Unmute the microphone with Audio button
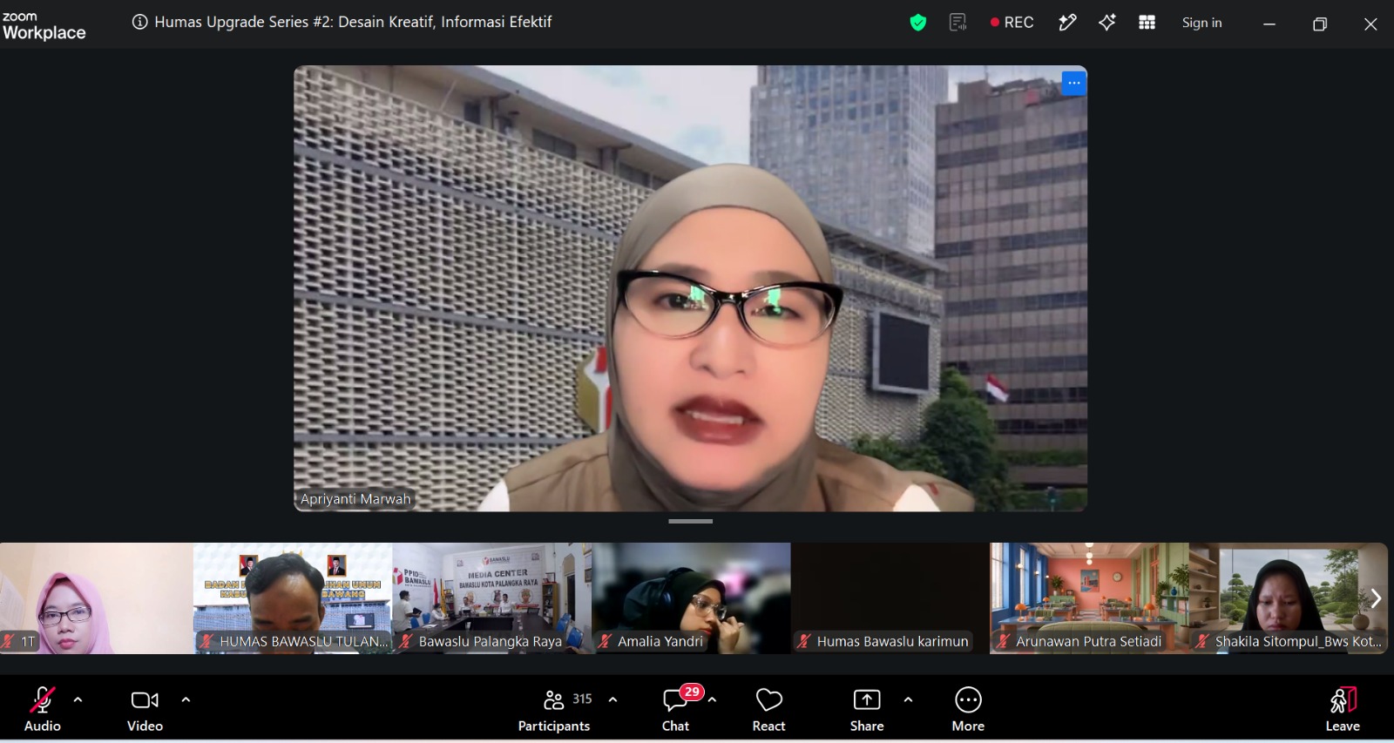This screenshot has width=1394, height=743. (42, 710)
